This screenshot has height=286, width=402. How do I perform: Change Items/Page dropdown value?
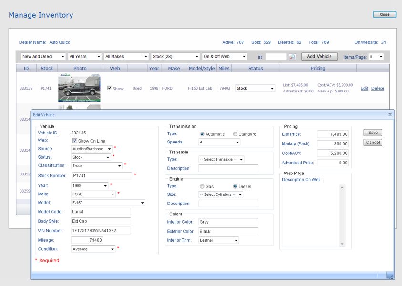click(x=376, y=57)
